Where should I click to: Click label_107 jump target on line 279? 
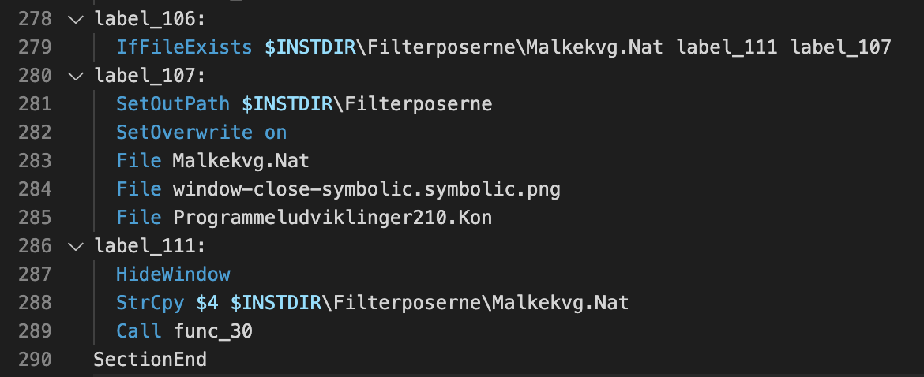[x=840, y=47]
